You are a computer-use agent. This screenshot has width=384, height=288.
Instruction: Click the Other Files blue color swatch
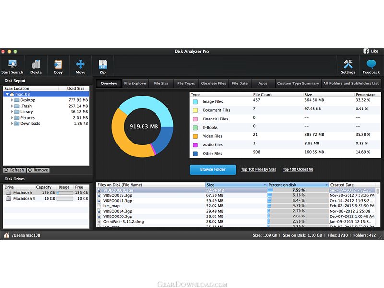tap(195, 154)
